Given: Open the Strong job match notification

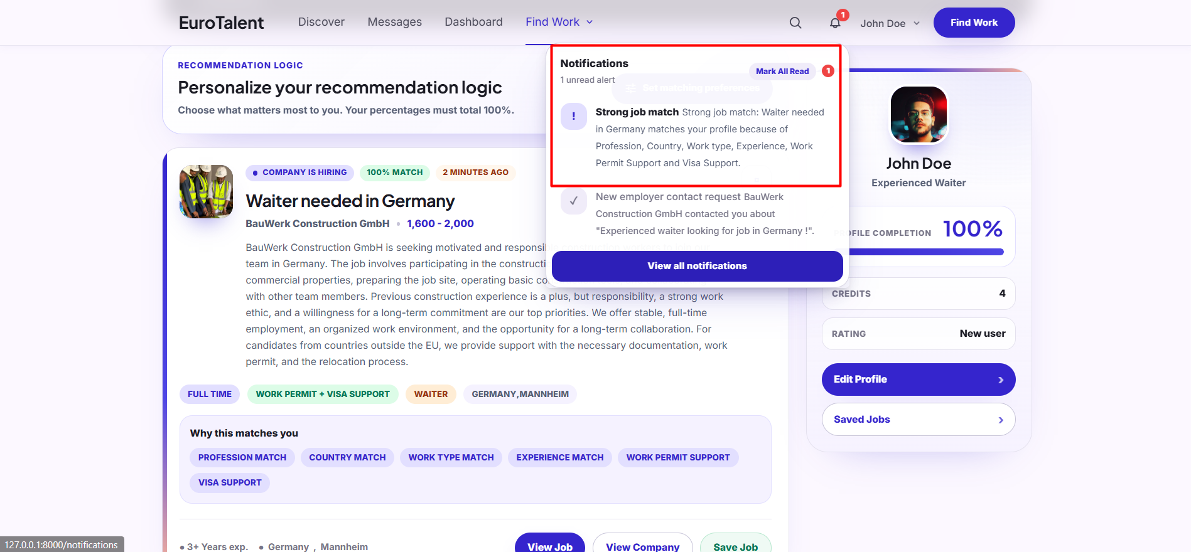Looking at the screenshot, I should (x=697, y=137).
